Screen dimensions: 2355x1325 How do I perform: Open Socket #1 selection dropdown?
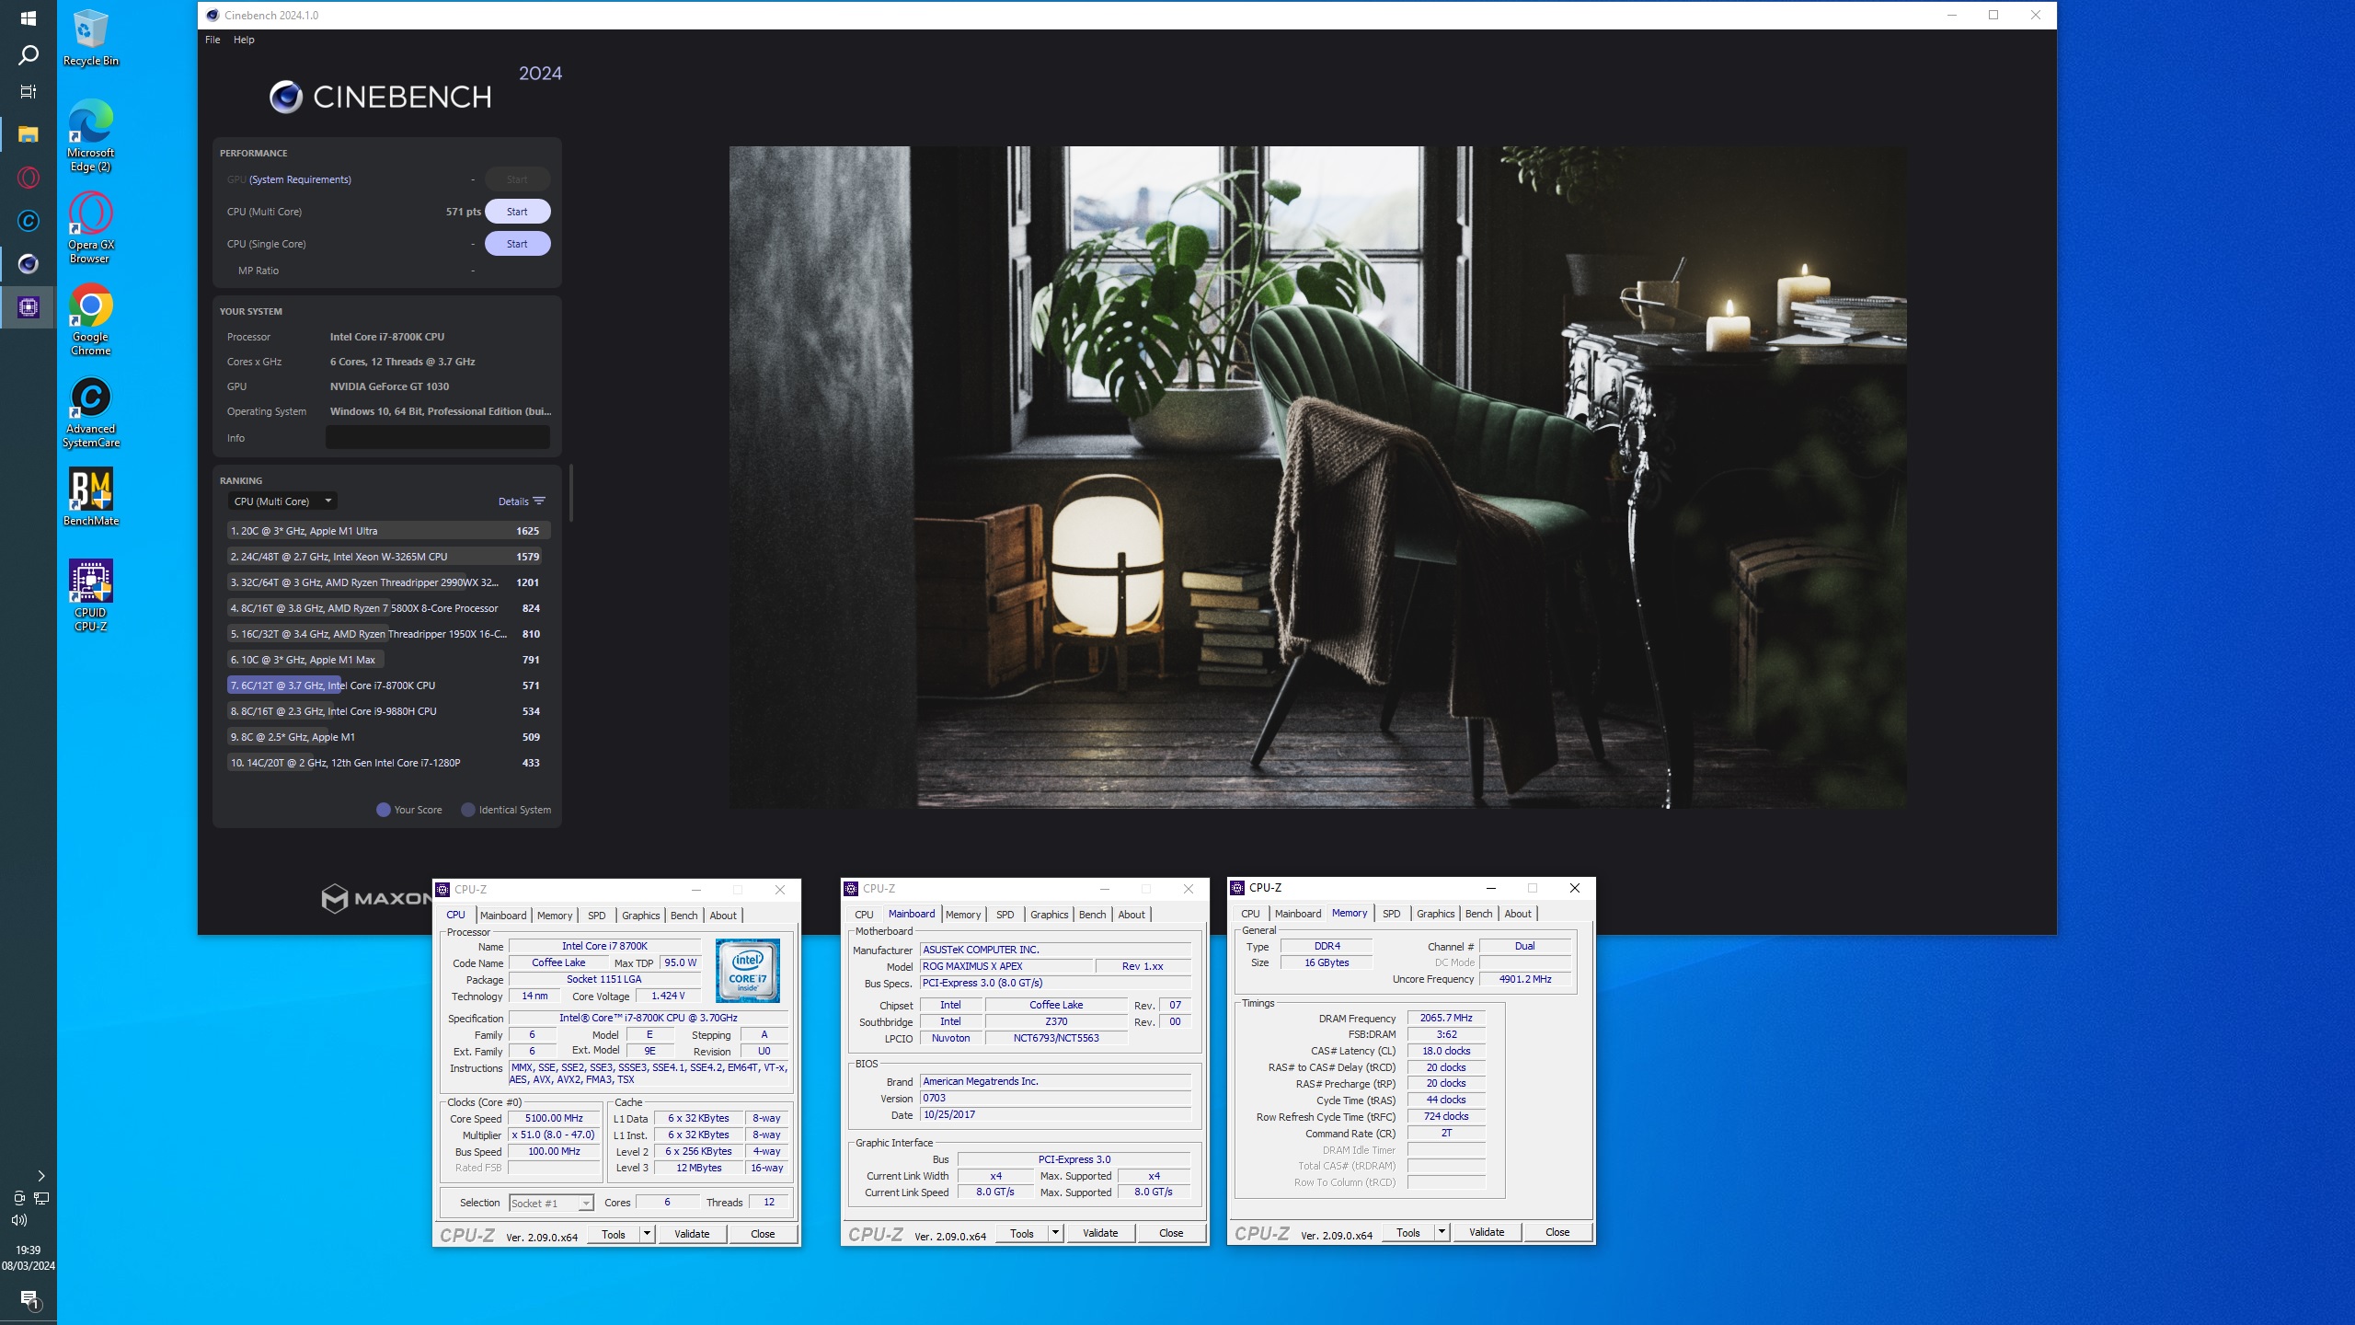[x=552, y=1204]
